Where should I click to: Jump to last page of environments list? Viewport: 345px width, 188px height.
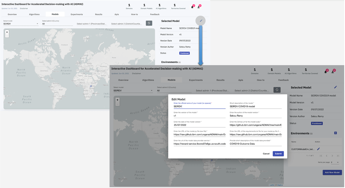pyautogui.click(x=338, y=156)
